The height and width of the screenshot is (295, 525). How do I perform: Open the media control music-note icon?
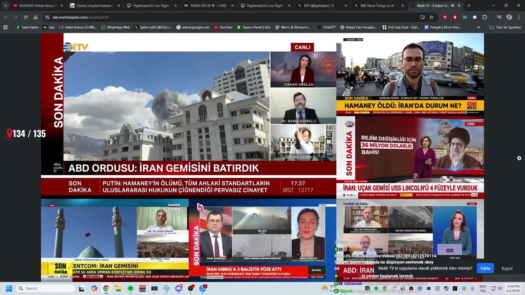coord(499,17)
